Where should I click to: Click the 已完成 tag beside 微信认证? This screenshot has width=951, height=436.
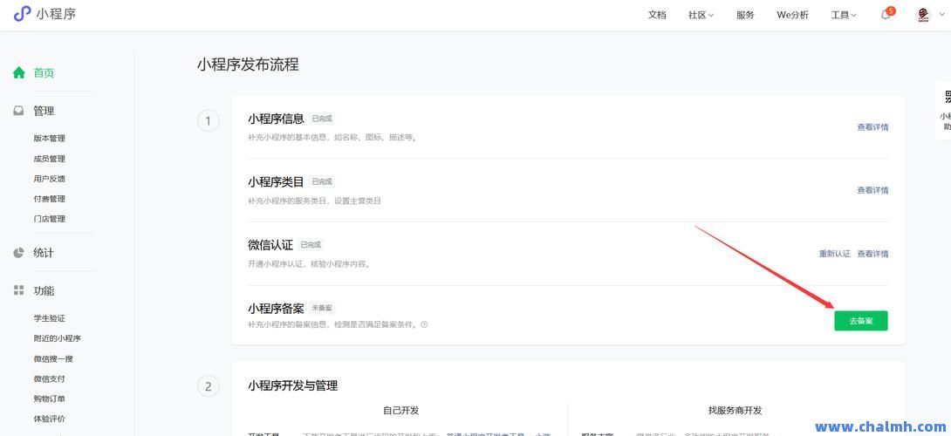(x=311, y=245)
